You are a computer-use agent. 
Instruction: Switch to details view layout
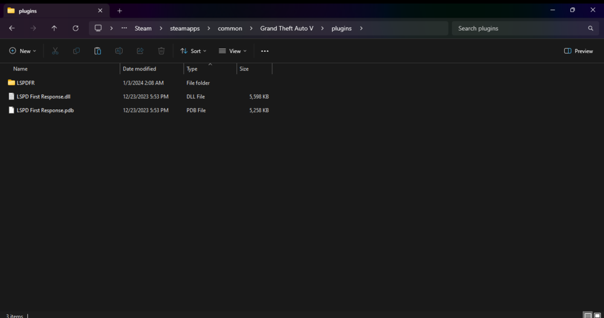pyautogui.click(x=588, y=315)
